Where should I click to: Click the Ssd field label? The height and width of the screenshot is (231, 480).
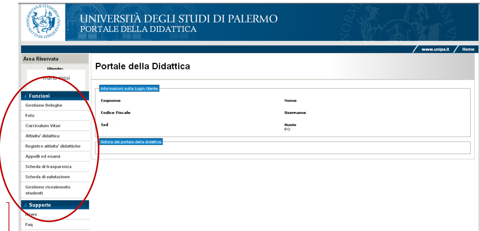[x=104, y=125]
